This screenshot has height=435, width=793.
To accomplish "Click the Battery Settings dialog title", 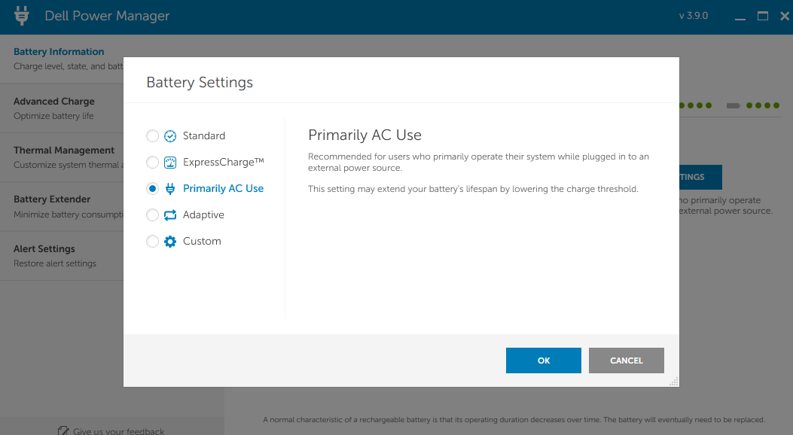I will click(200, 82).
